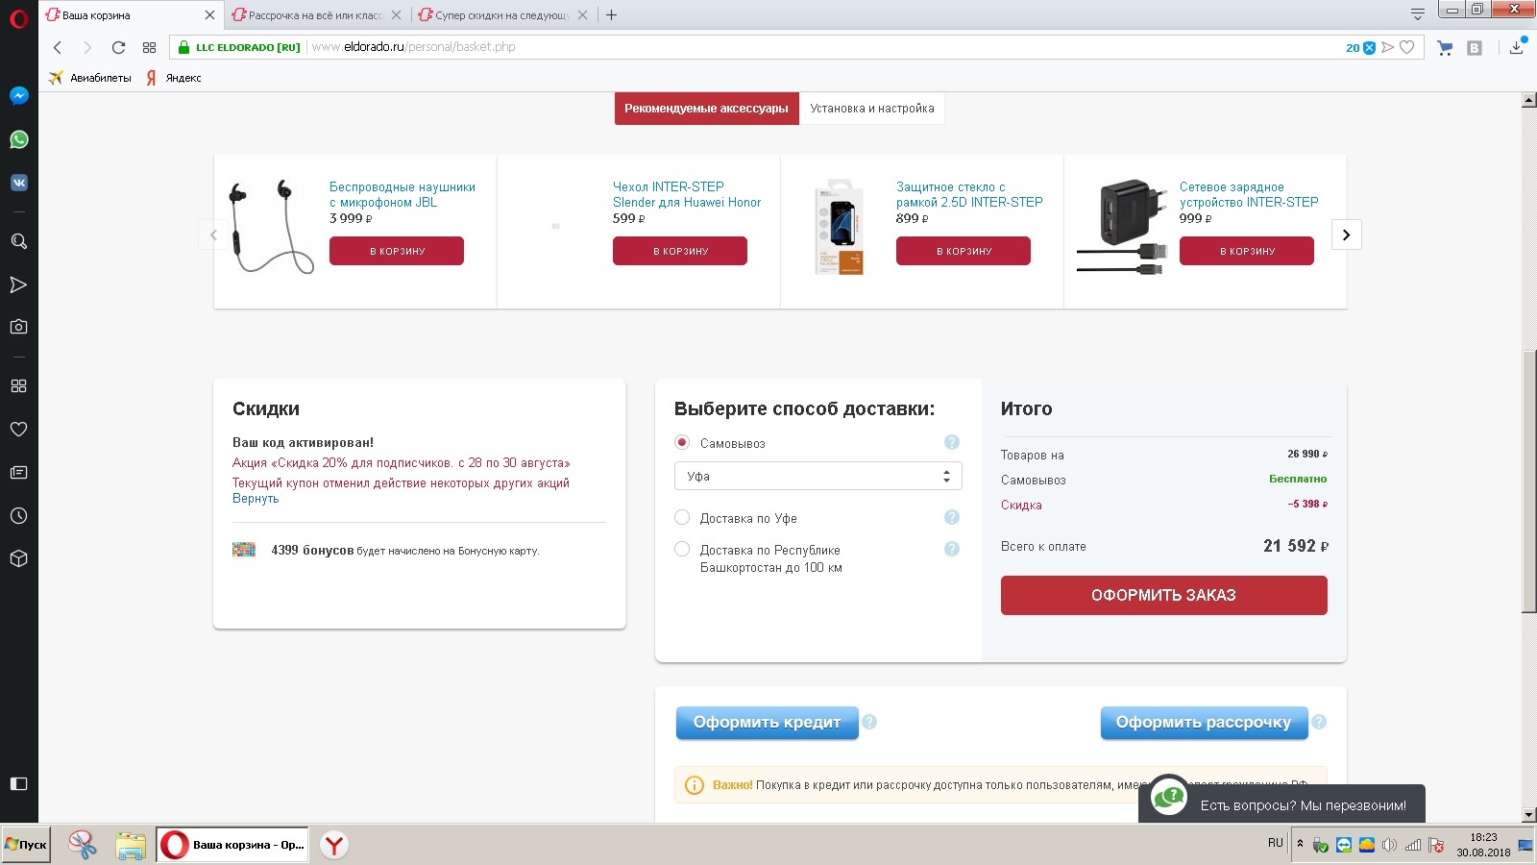Click help icon next to Самовывоз
The height and width of the screenshot is (865, 1537).
point(952,442)
